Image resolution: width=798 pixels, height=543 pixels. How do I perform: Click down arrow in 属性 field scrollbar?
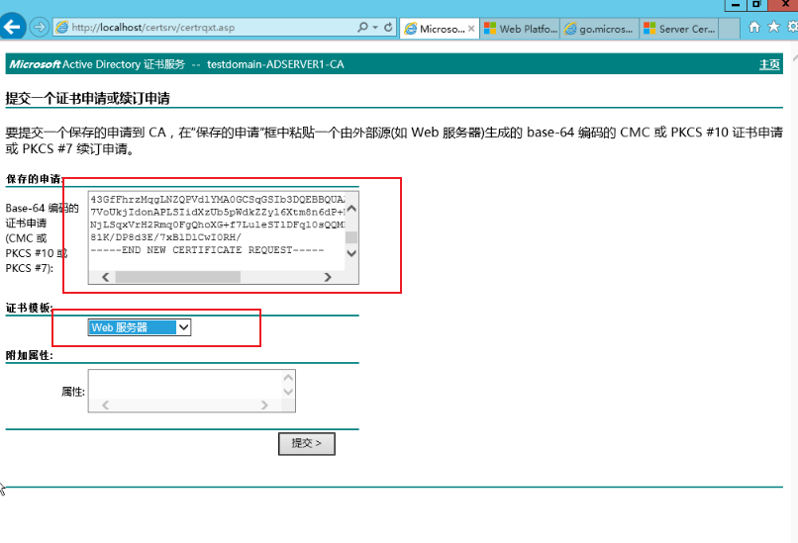coord(288,392)
